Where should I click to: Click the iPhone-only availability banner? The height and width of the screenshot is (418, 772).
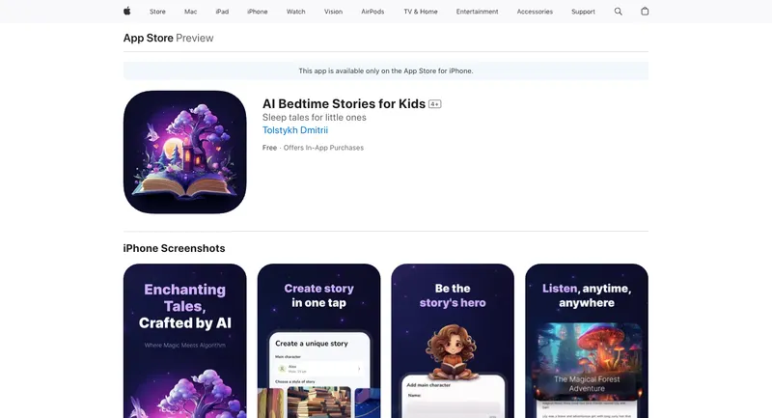[385, 70]
